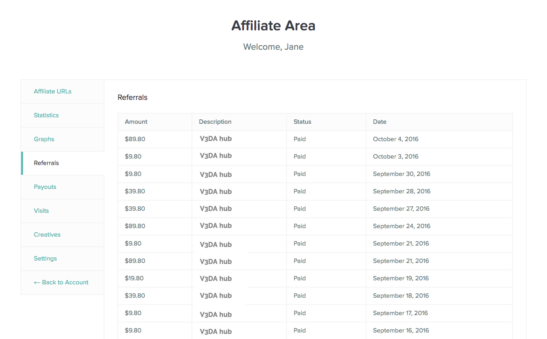Select the September 28, 2016 date cell
This screenshot has height=339, width=547.
tap(402, 191)
